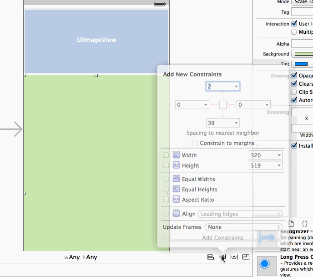This screenshot has width=313, height=277.
Task: Toggle the Opaque checkbox
Action: point(294,76)
